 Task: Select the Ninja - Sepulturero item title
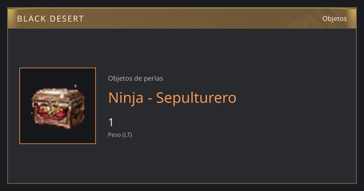pyautogui.click(x=172, y=98)
